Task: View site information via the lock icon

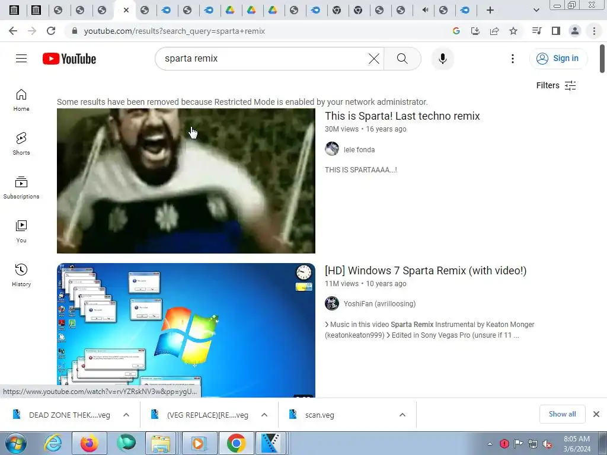Action: [x=75, y=31]
